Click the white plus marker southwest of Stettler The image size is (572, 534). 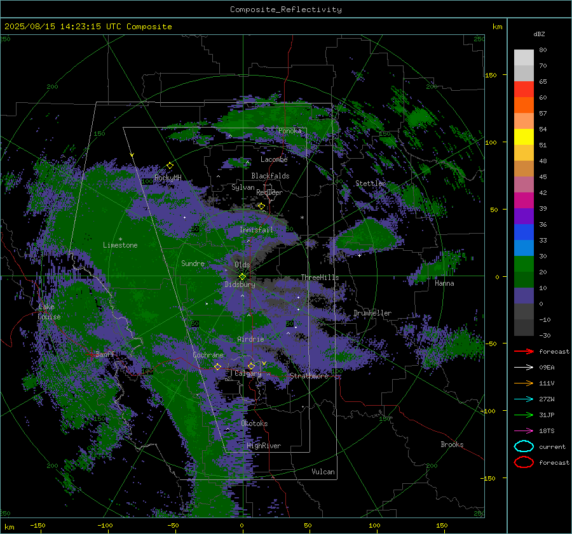(x=359, y=255)
